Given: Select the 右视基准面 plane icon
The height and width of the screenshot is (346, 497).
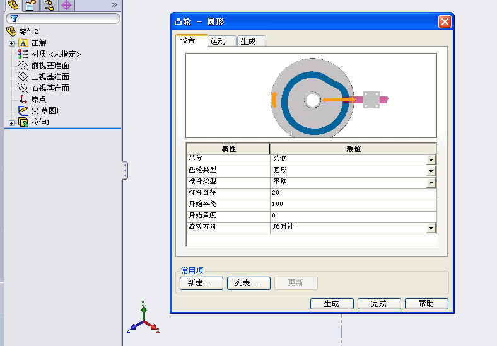Looking at the screenshot, I should click(x=23, y=88).
